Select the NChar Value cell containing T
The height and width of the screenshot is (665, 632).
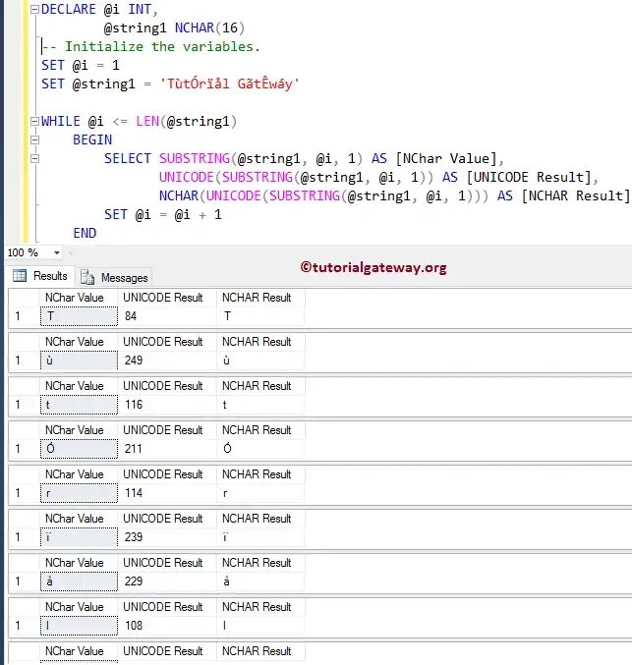79,316
